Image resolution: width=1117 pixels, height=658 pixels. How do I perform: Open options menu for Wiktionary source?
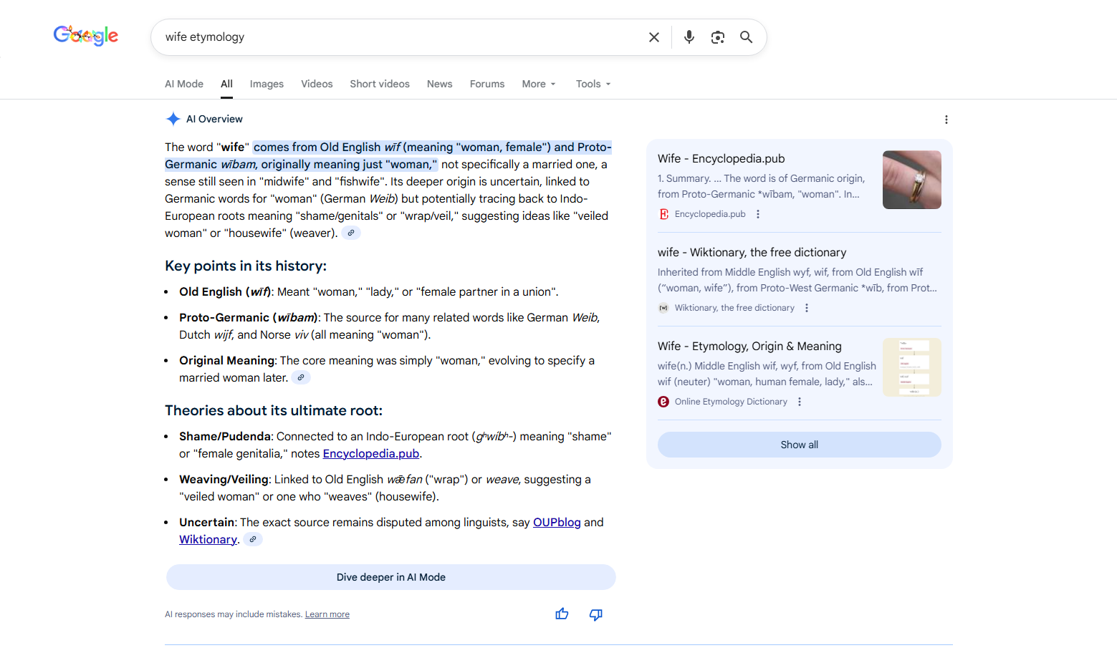(x=807, y=308)
